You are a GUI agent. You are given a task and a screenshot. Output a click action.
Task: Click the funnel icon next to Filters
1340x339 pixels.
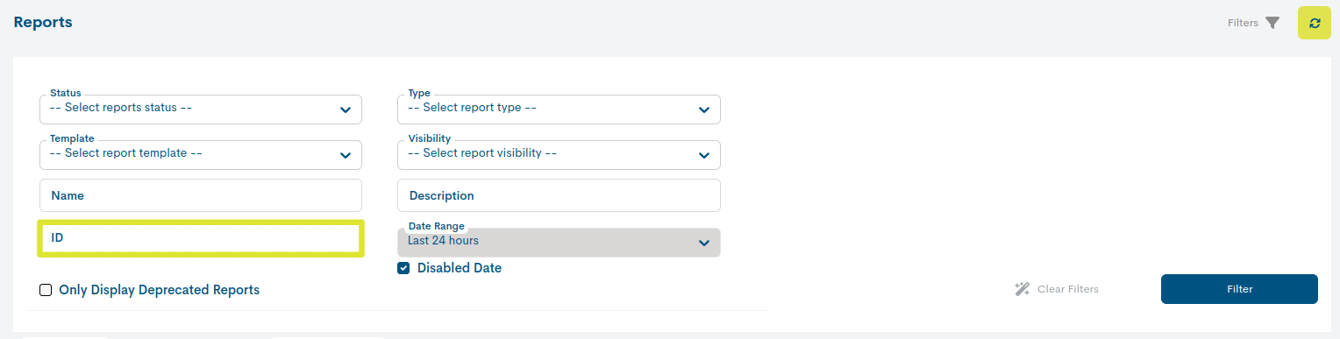tap(1272, 23)
